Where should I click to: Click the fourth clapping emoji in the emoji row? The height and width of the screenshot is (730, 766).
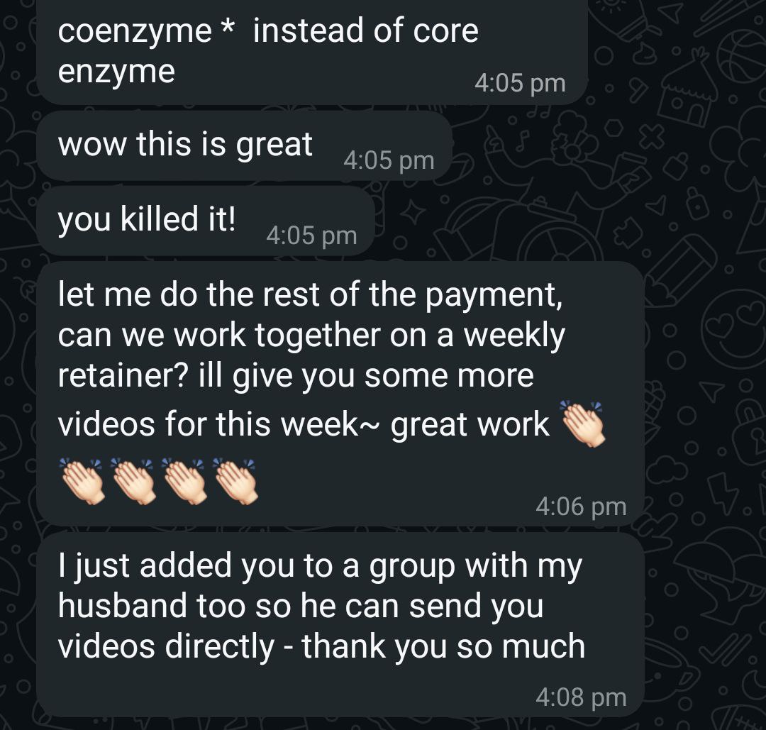coord(236,481)
